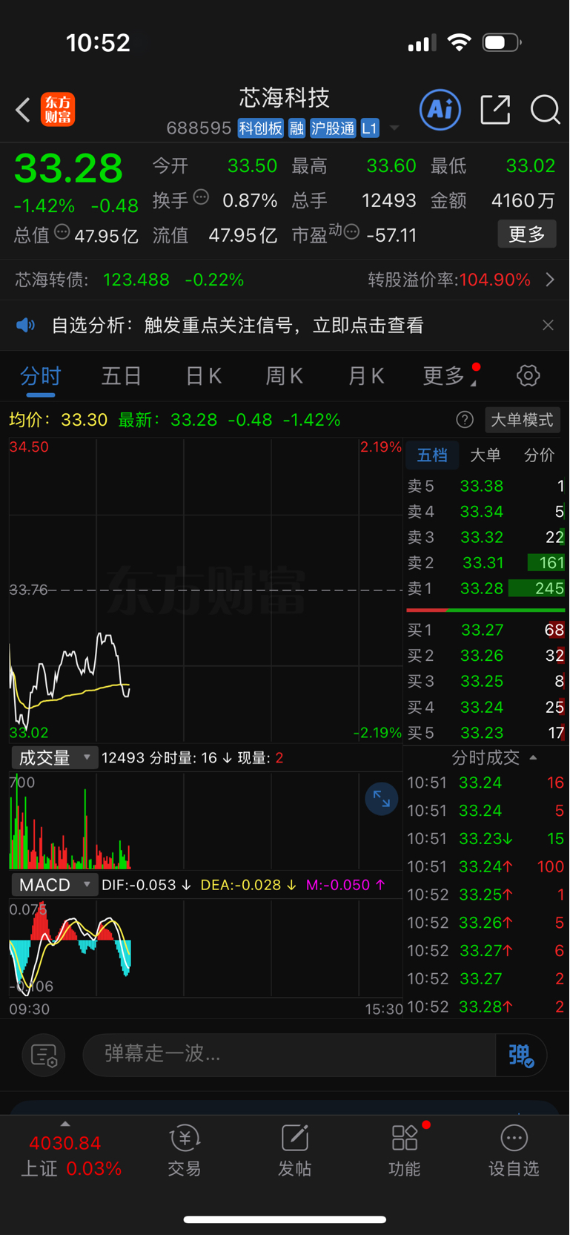This screenshot has width=570, height=1235.
Task: Open the MACD indicator dropdown
Action: [54, 885]
